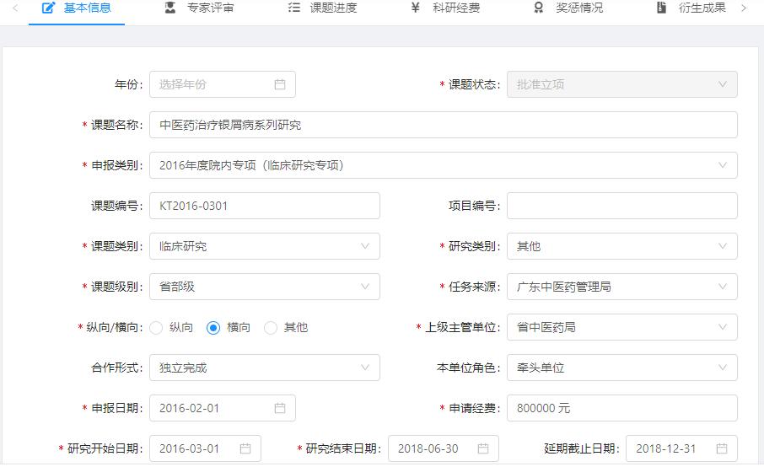The height and width of the screenshot is (467, 764).
Task: Go to the 奖惩情况 tab
Action: 568,8
